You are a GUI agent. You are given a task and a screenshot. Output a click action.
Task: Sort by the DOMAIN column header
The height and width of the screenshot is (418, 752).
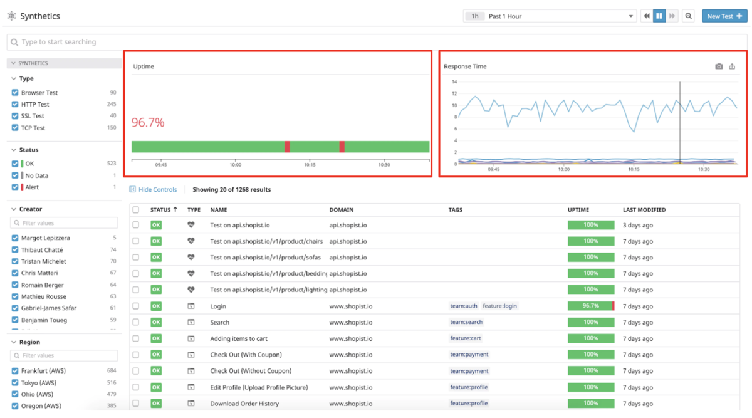coord(342,210)
